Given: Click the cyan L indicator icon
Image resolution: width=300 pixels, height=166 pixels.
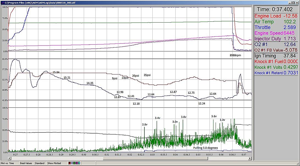Looking at the screenshot, I should pyautogui.click(x=79, y=163).
